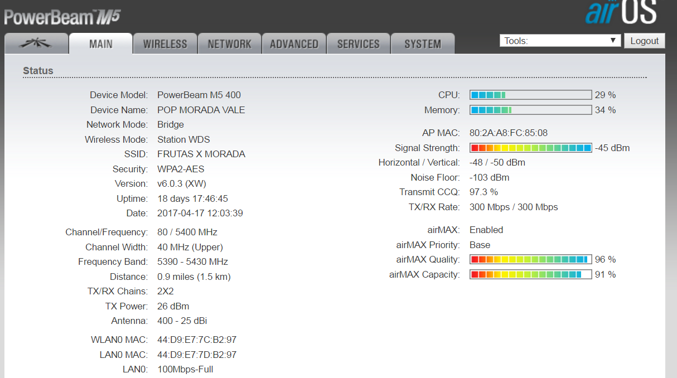Expand the Tools dropdown

[x=560, y=41]
